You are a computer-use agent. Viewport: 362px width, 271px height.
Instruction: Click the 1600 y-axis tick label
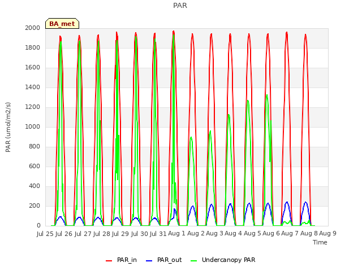tap(33, 68)
